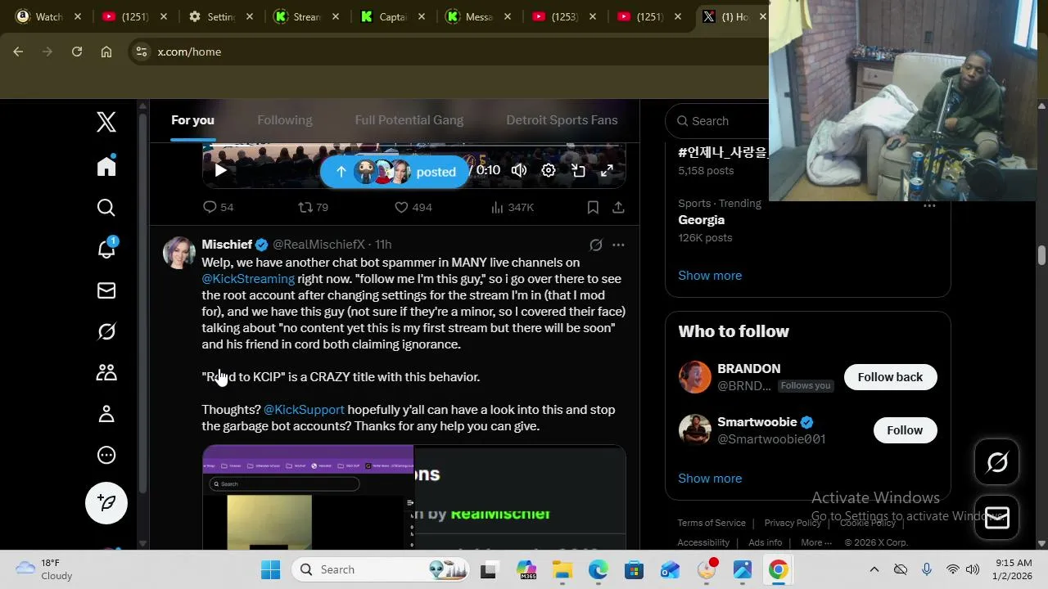The width and height of the screenshot is (1048, 589).
Task: Open the 18°F weather widget
Action: 45,569
